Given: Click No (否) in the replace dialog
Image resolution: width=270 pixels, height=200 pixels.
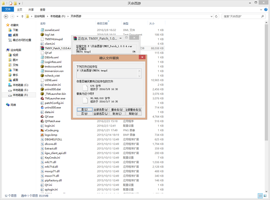Looking at the screenshot, I should point(84,114).
